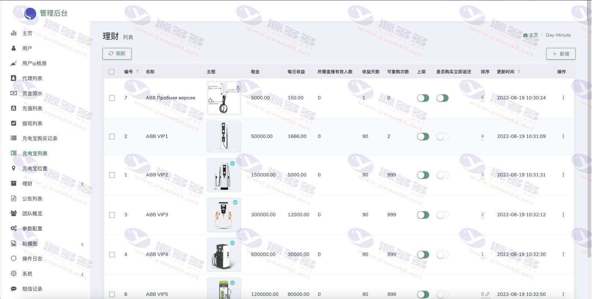
Task: Select checkbox for ABB VIP4 row
Action: click(112, 255)
